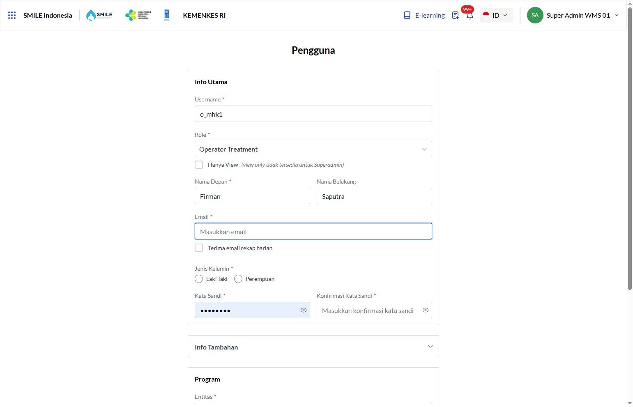Expand the Info Tambahan section
633x407 pixels.
(x=313, y=346)
